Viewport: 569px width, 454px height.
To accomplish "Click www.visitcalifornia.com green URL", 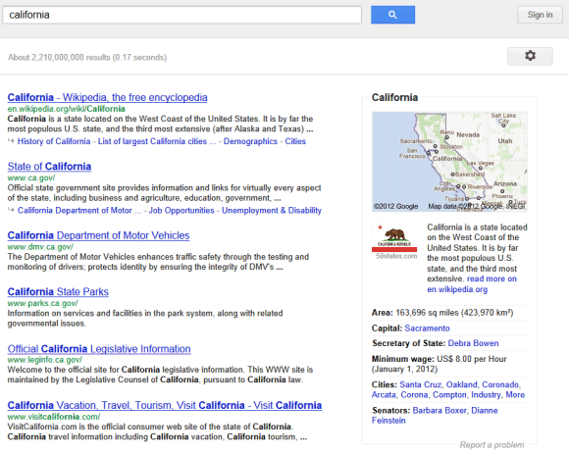I will [x=54, y=417].
